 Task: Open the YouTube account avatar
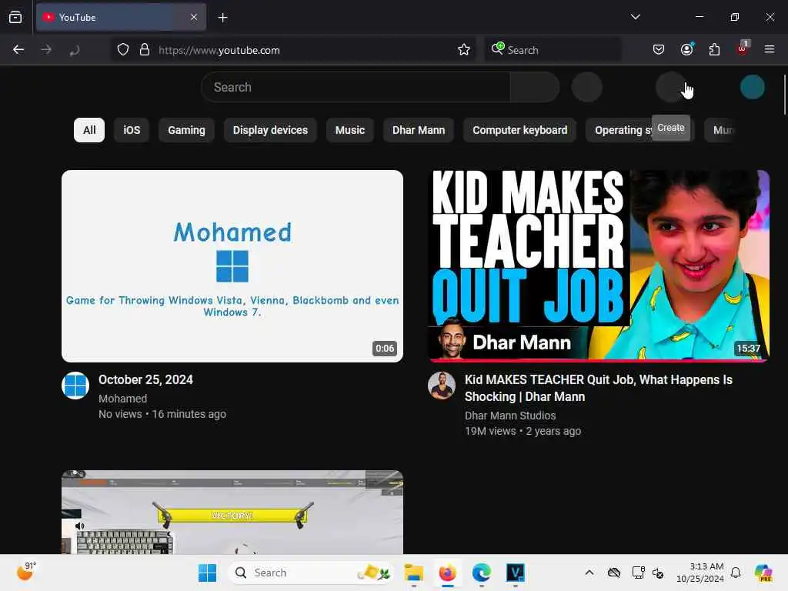(x=753, y=88)
